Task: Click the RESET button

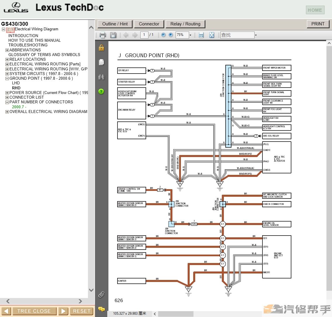Action: [82, 311]
